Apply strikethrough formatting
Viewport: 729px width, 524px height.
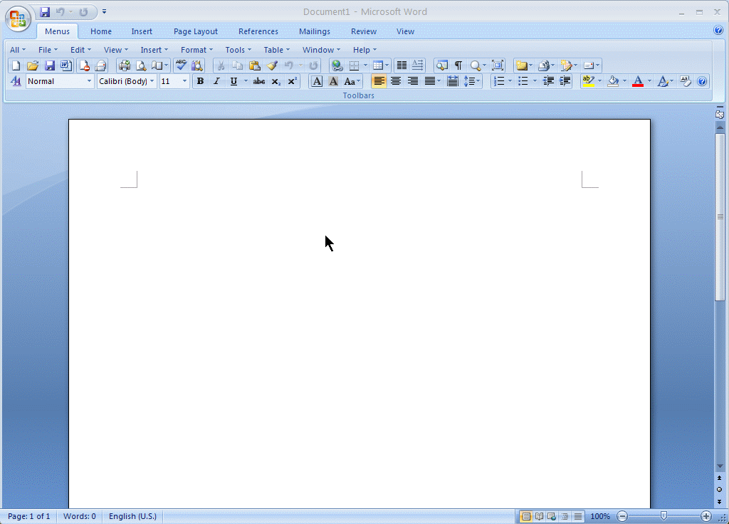259,81
